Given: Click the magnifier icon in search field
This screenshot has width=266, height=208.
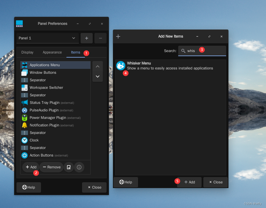Looking at the screenshot, I should pos(183,51).
